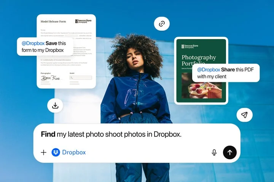Screen dimensions: 274x182
Task: Click the Model signature field on the form
Action: click(x=80, y=78)
